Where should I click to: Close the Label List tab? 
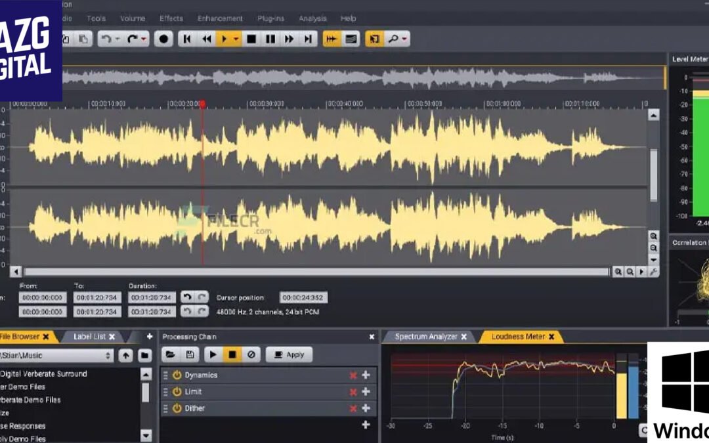tap(112, 337)
